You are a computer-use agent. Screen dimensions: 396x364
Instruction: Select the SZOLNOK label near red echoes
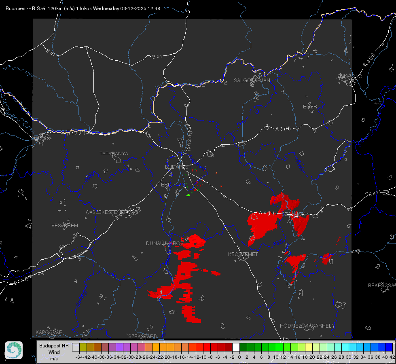pyautogui.click(x=294, y=214)
